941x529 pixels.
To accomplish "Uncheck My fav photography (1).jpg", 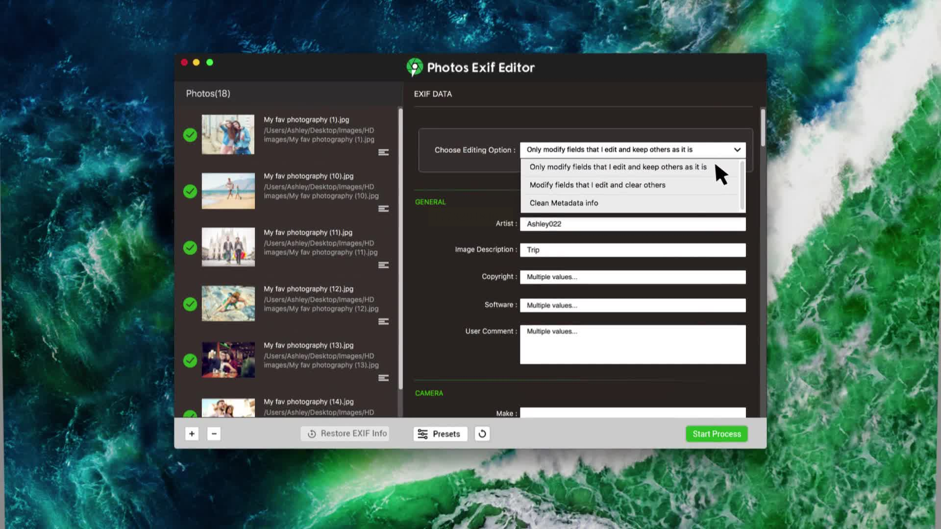I will point(190,135).
